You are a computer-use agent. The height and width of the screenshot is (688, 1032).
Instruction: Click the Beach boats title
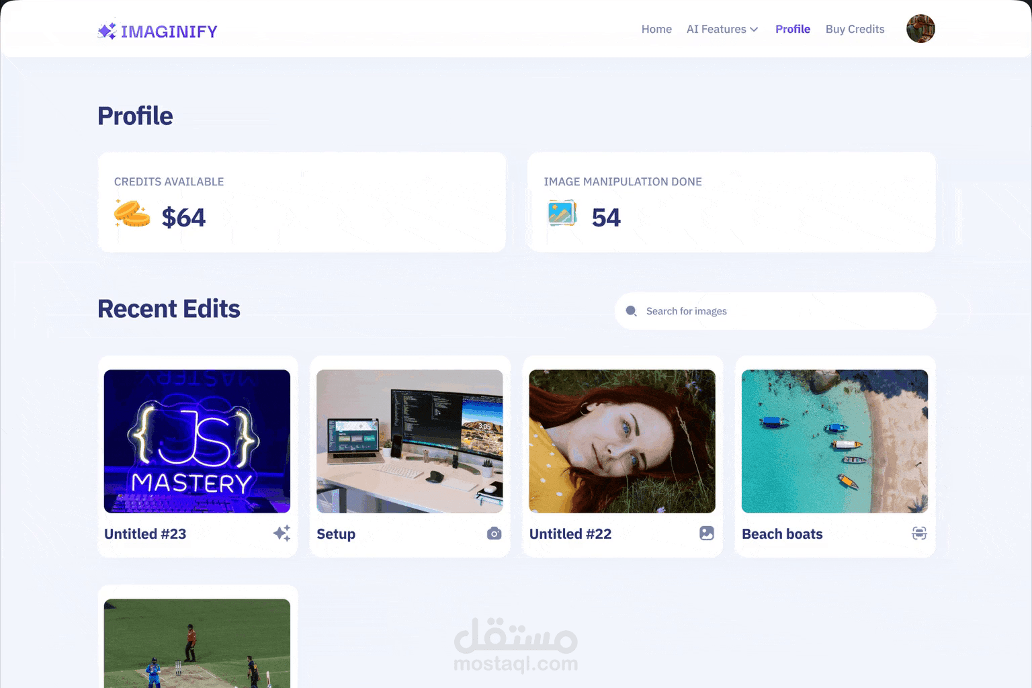tap(782, 533)
